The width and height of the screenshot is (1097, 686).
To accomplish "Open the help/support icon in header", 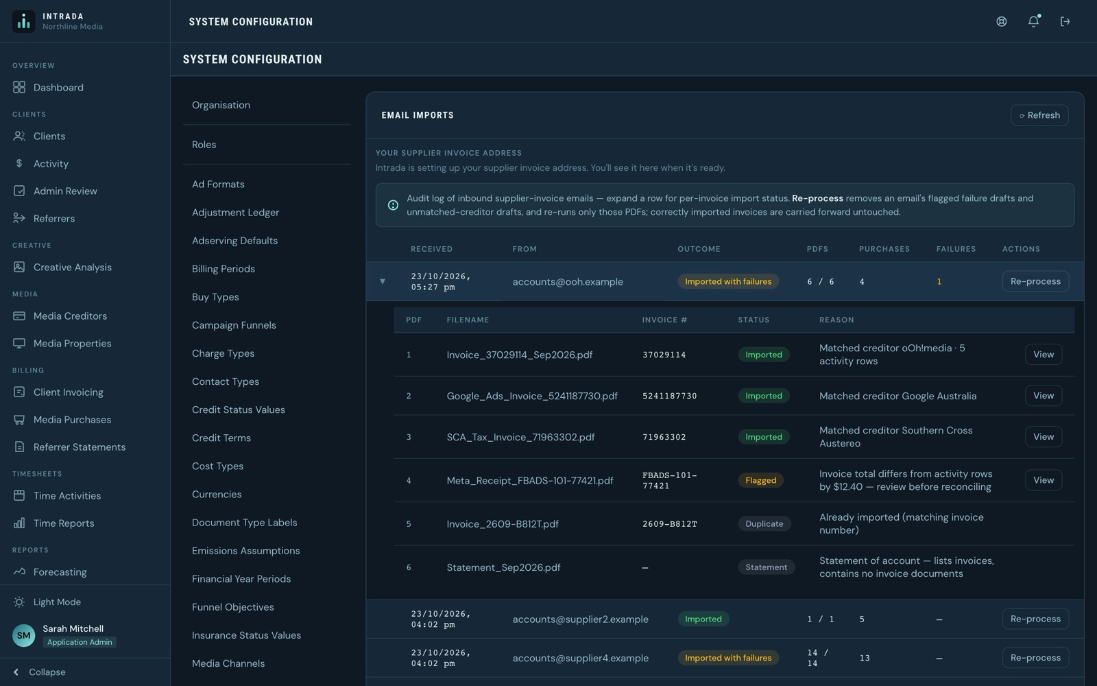I will [x=1002, y=21].
